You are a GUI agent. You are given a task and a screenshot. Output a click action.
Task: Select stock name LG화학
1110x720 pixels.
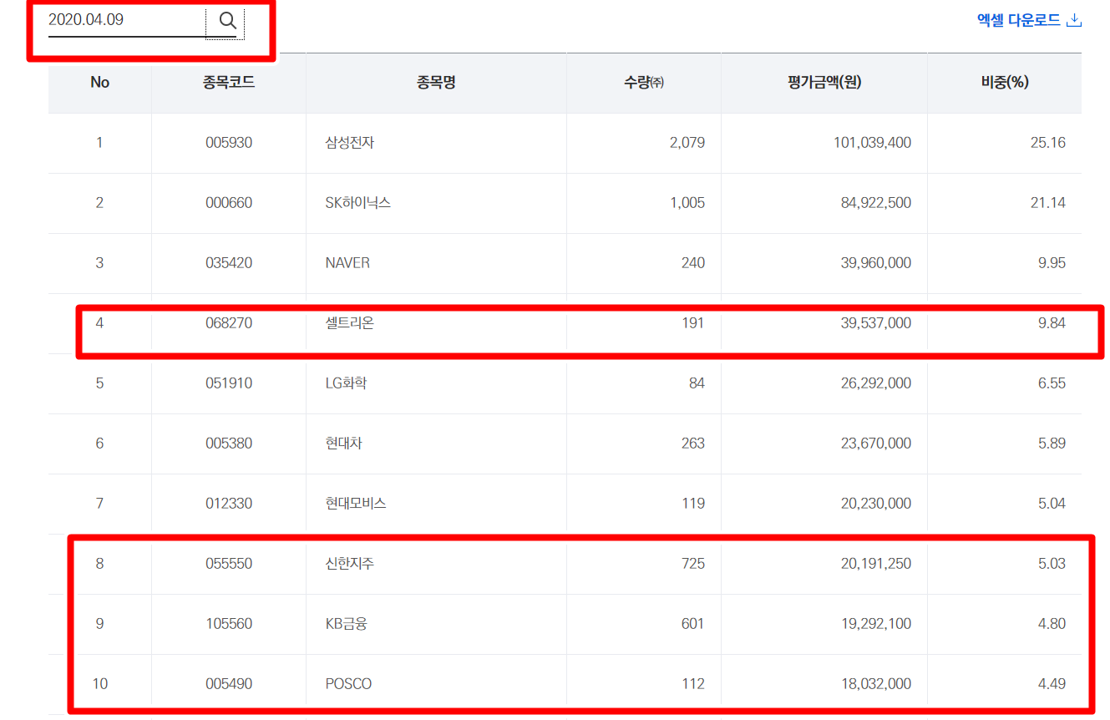pos(346,383)
